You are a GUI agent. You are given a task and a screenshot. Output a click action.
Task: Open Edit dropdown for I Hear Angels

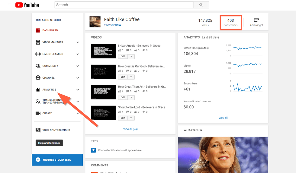point(131,56)
